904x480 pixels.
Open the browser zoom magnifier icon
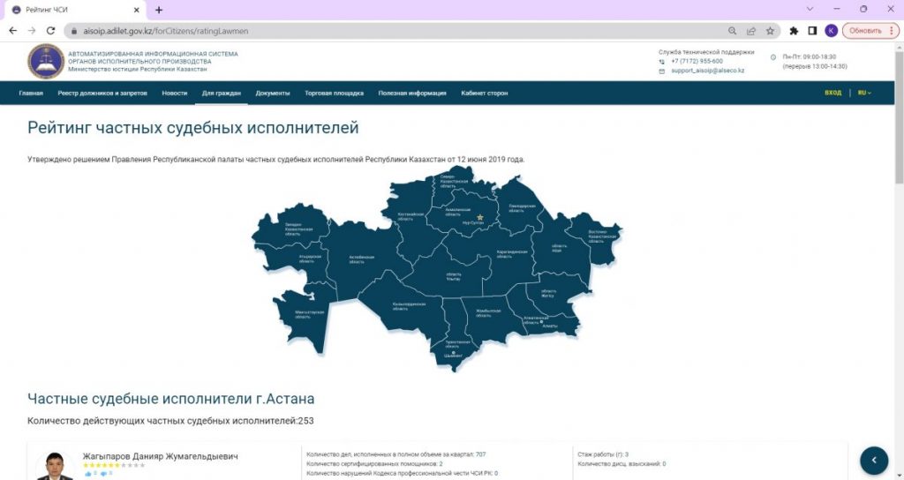point(732,31)
